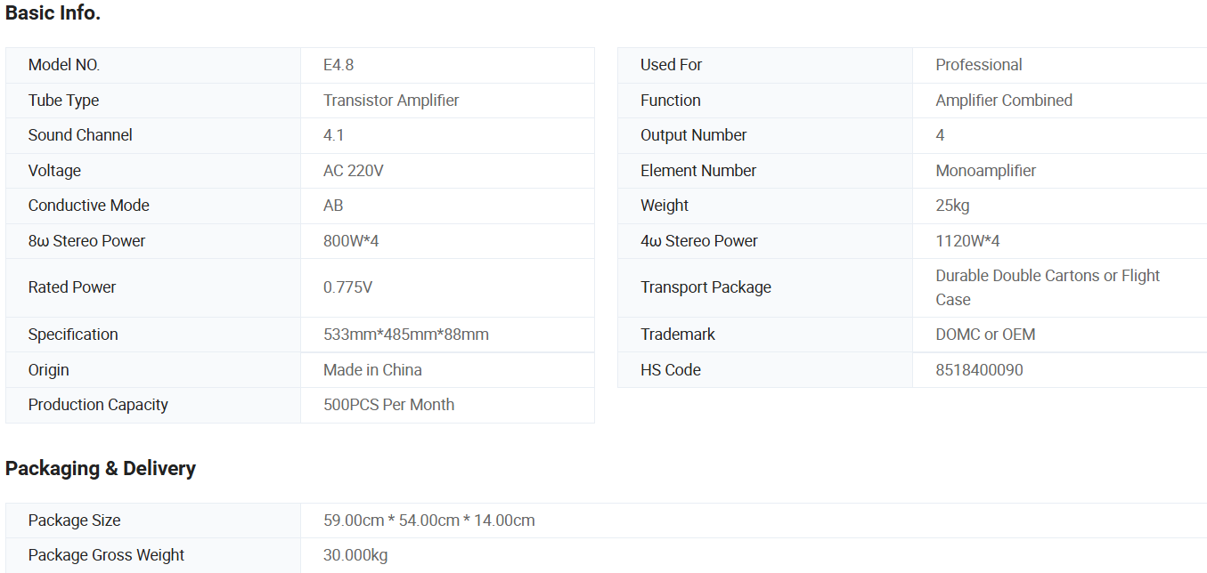Select the 0.775V rated power value
Image resolution: width=1207 pixels, height=573 pixels.
(348, 287)
